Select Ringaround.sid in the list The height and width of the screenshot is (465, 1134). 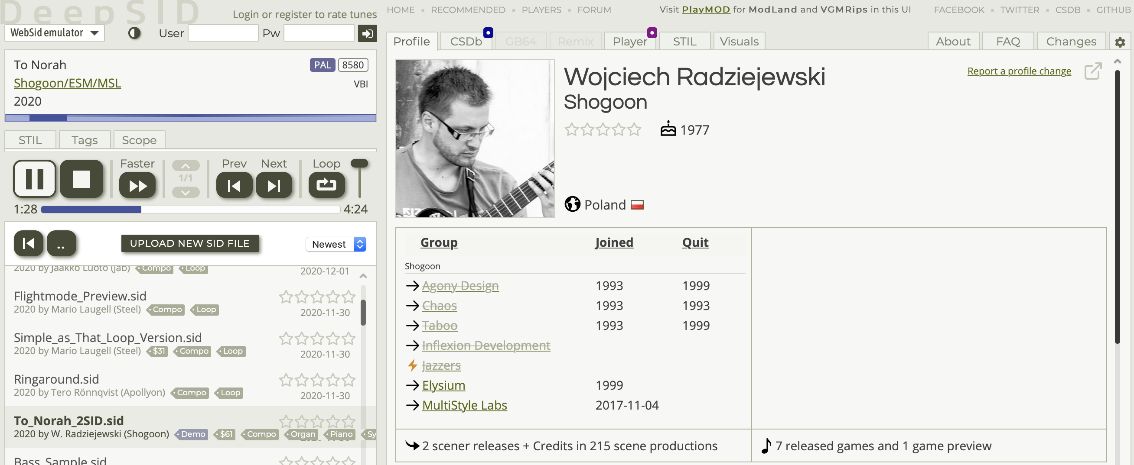point(56,379)
